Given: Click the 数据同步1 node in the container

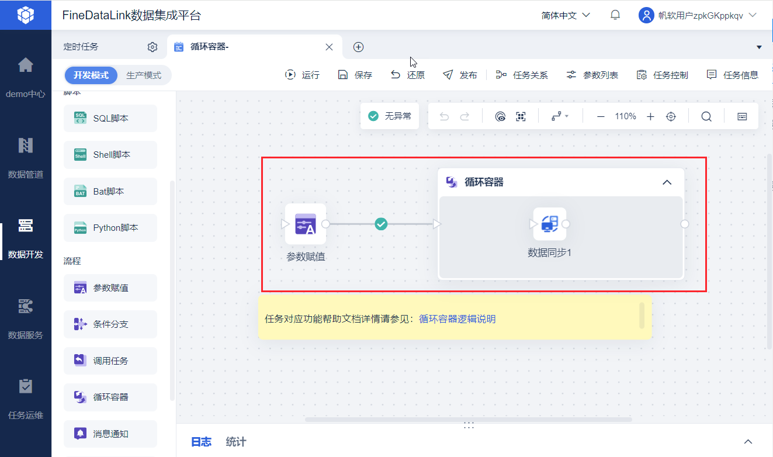Looking at the screenshot, I should pos(549,224).
